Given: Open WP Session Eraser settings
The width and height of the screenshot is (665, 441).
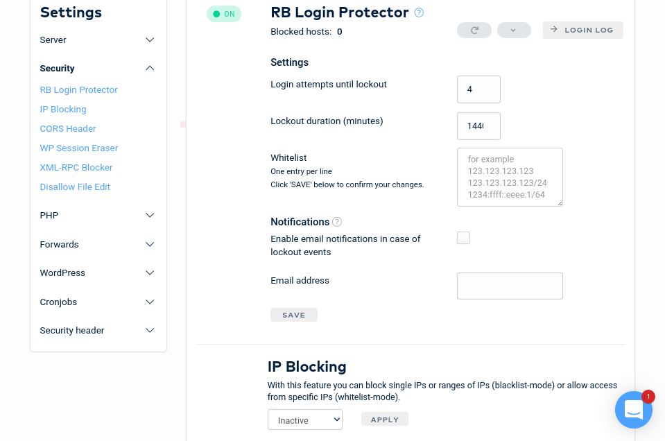Looking at the screenshot, I should (x=79, y=148).
